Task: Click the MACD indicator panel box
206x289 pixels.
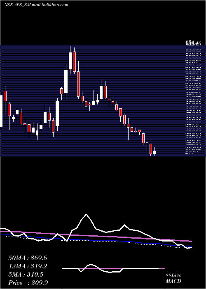Action: click(x=113, y=268)
